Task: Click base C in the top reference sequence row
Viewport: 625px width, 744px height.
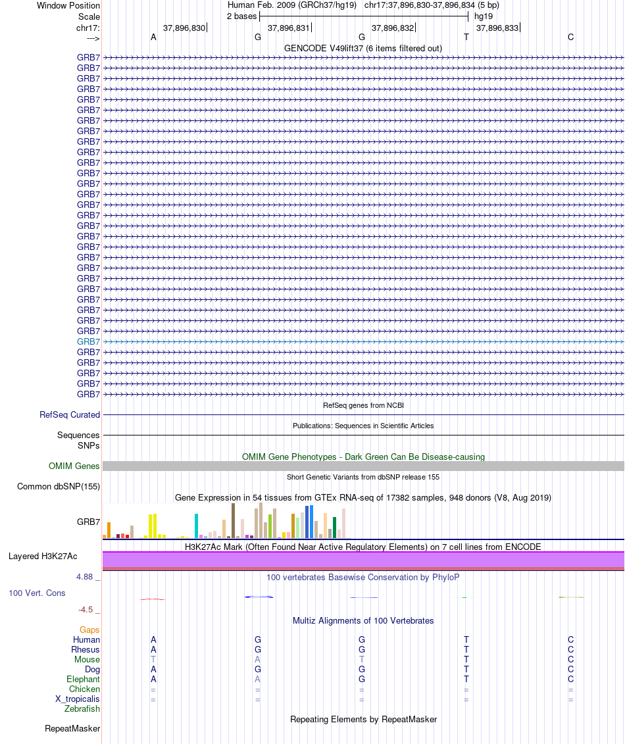Action: click(570, 37)
